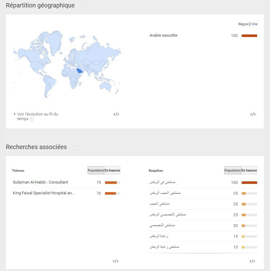The image size is (270, 271).
Task: Select Saudi Arabia on the world map
Action: click(x=80, y=71)
